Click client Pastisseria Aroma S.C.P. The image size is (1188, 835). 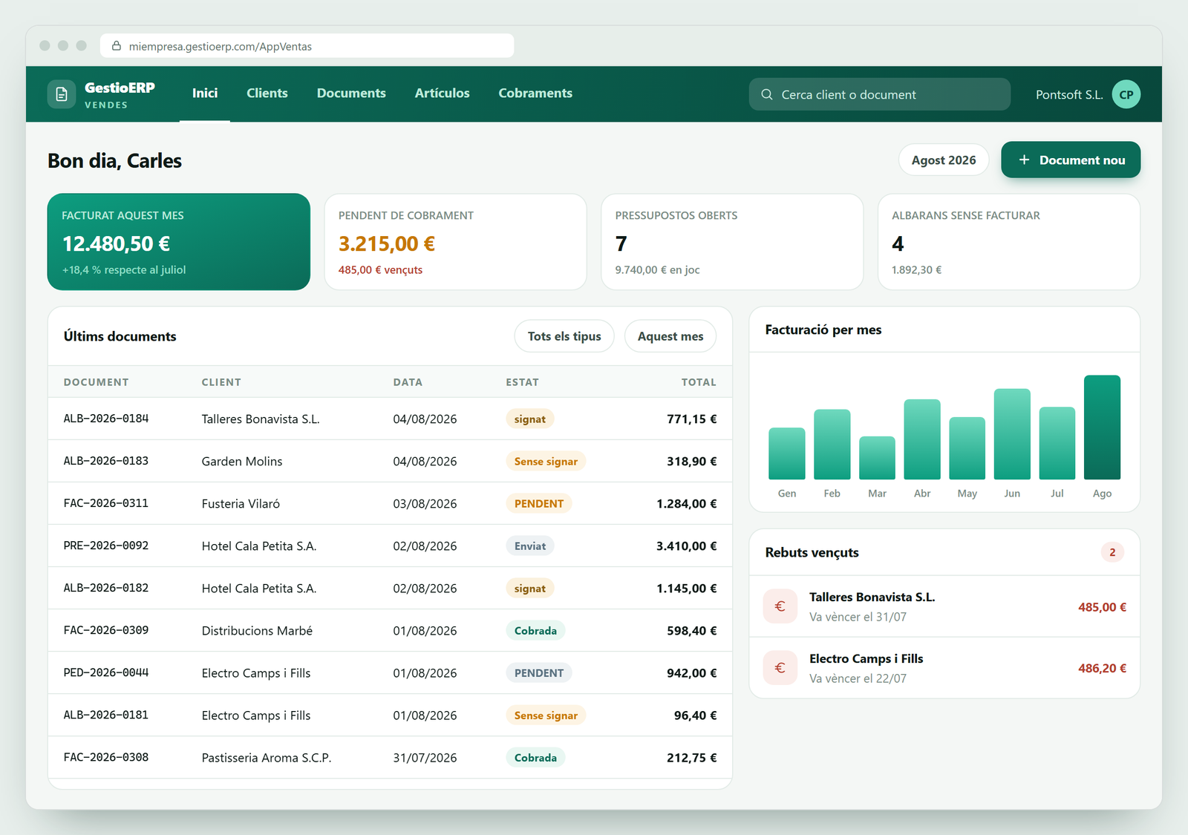pyautogui.click(x=267, y=757)
